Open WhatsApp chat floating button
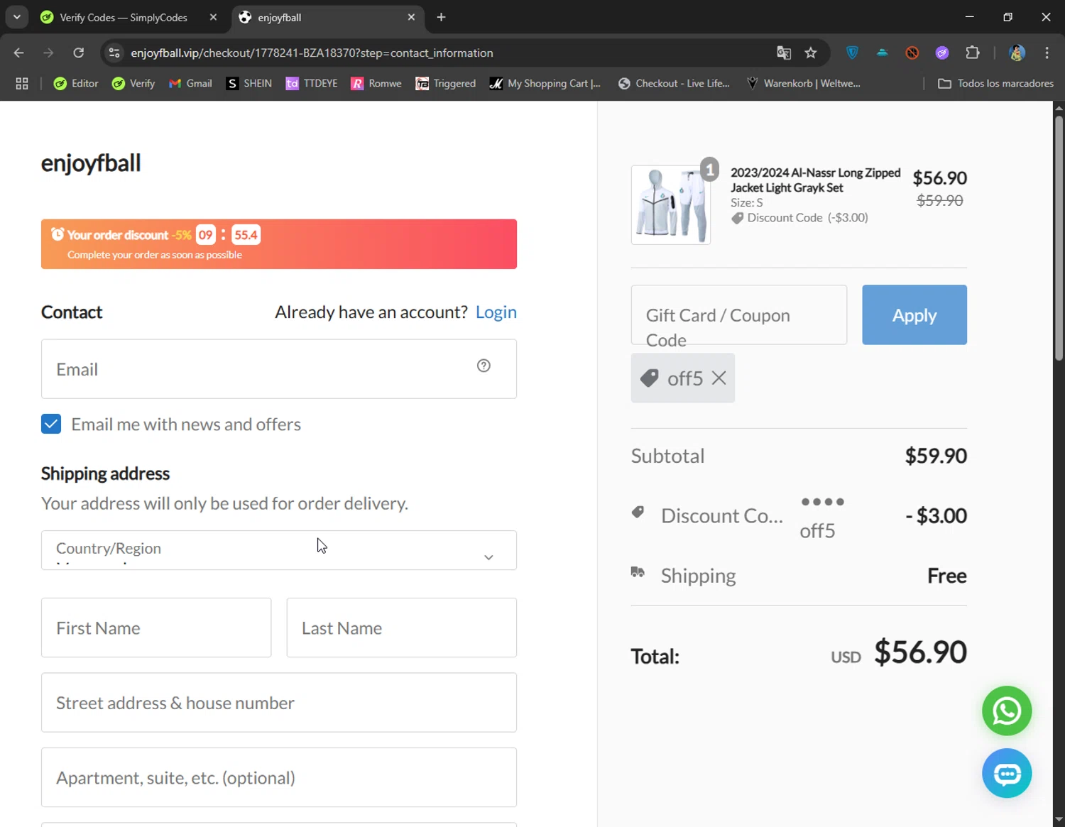The height and width of the screenshot is (827, 1065). (1006, 711)
